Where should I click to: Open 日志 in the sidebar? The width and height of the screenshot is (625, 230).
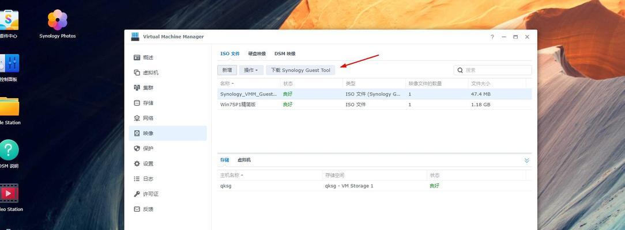(168, 179)
